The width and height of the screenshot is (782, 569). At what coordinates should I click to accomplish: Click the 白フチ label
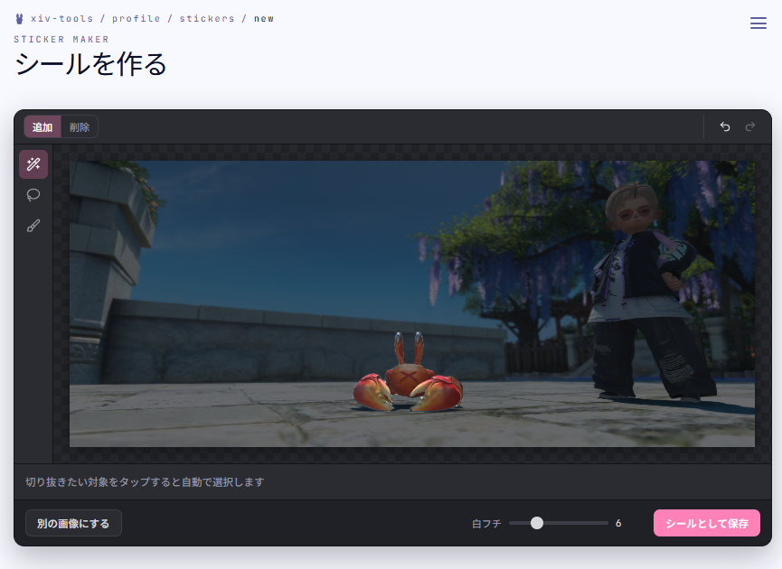pos(486,524)
